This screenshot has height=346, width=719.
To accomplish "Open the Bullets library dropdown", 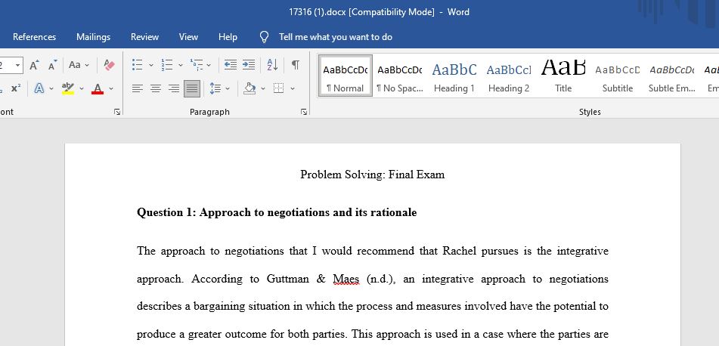I will pos(151,65).
